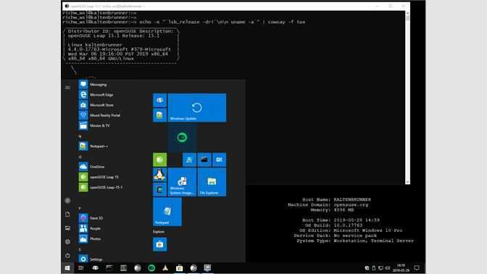Click the Windows Start button on taskbar
Viewport: 487px width, 274px height.
coord(67,267)
